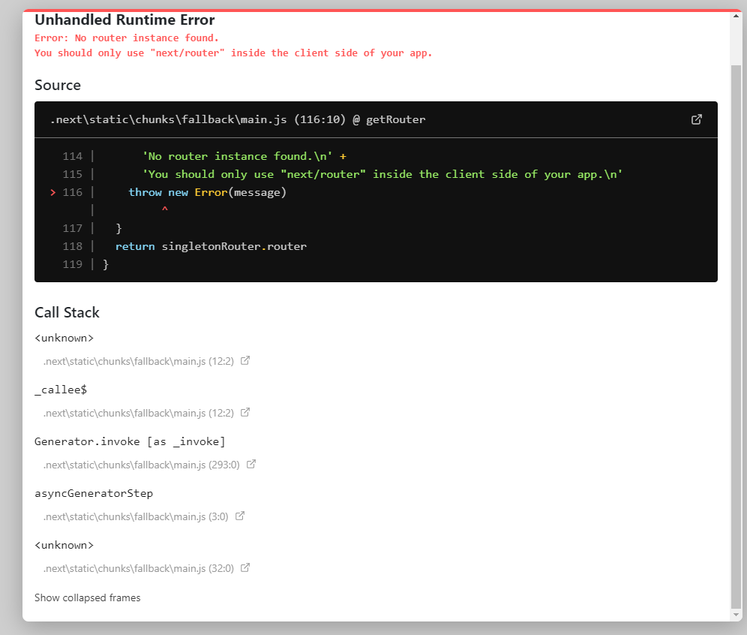Open Generator.invoke frame (293:0) link icon
This screenshot has height=635, width=747.
[x=251, y=465]
